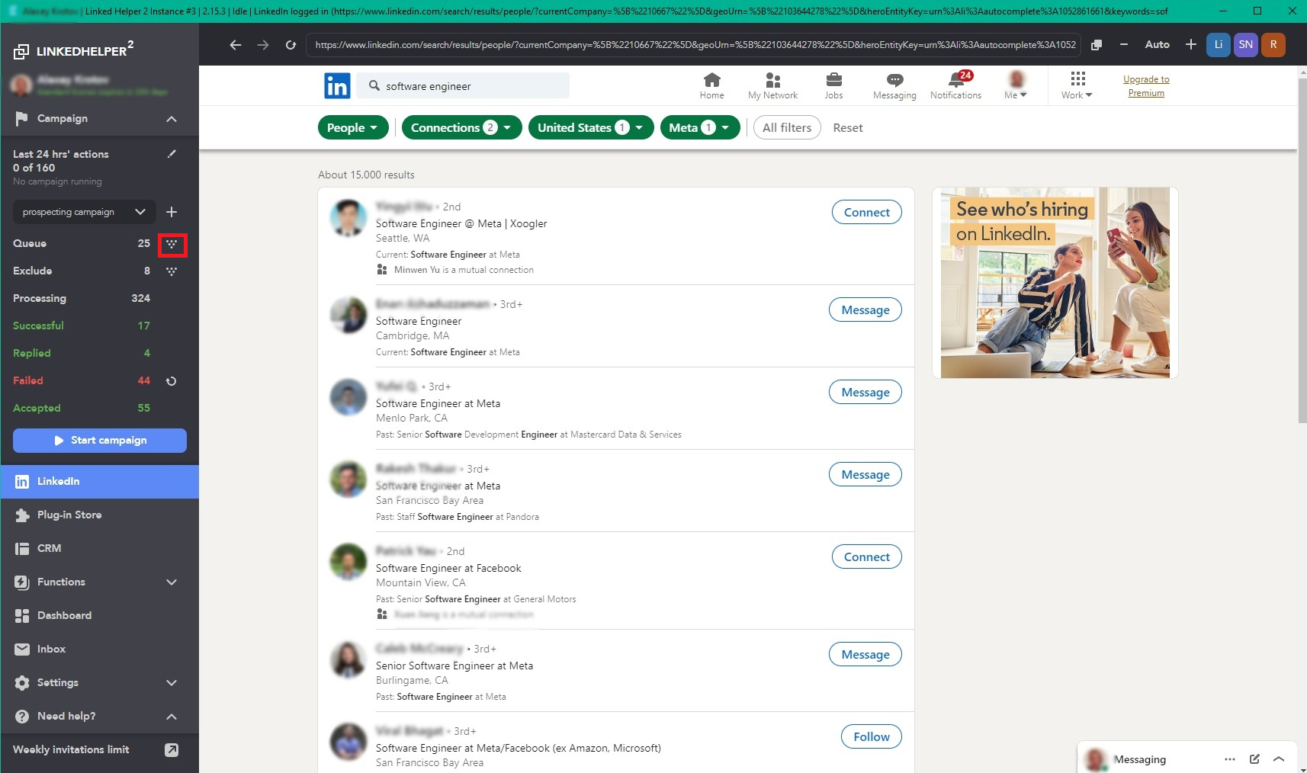Open the United States location filter
Viewport: 1307px width, 773px height.
click(591, 127)
